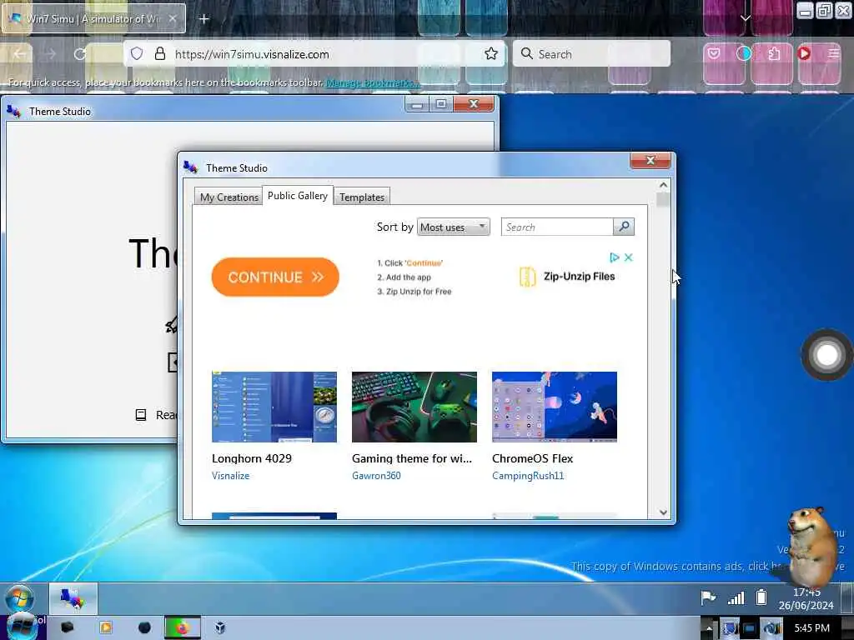Click the gallery scrollbar down arrow

point(663,512)
